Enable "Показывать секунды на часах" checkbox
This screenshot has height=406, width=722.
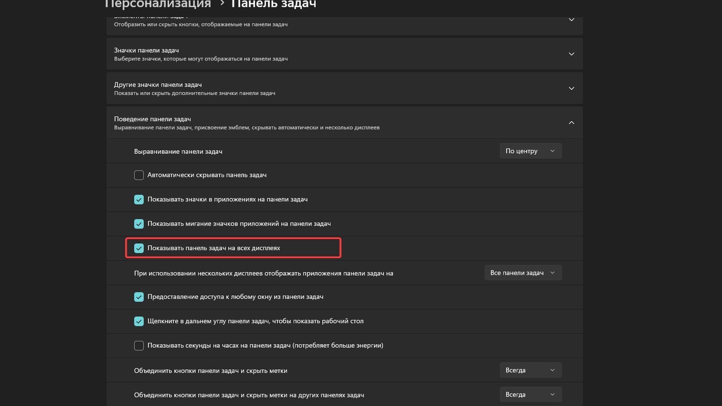pyautogui.click(x=139, y=345)
